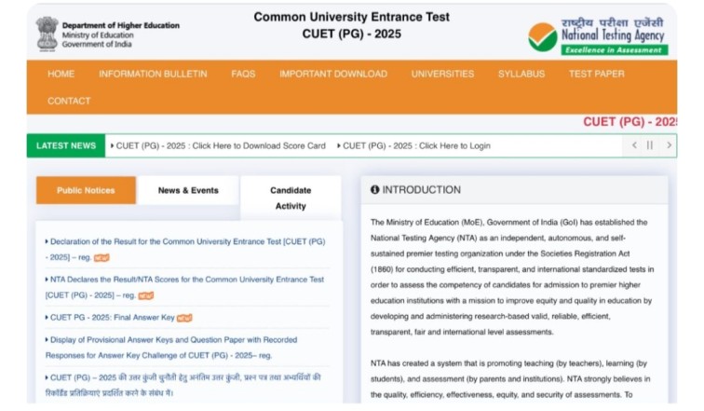Click Department of Higher Education text
The width and height of the screenshot is (704, 411).
point(121,25)
